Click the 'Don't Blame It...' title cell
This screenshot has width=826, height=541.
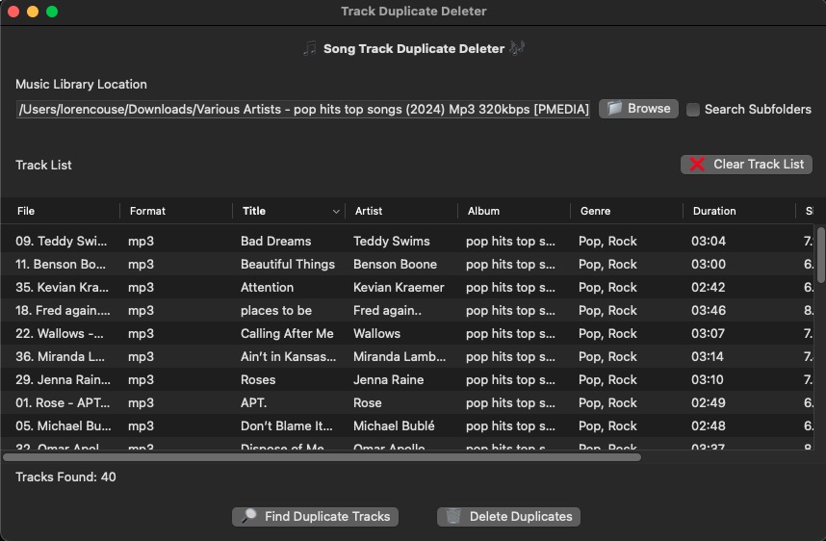pos(287,426)
